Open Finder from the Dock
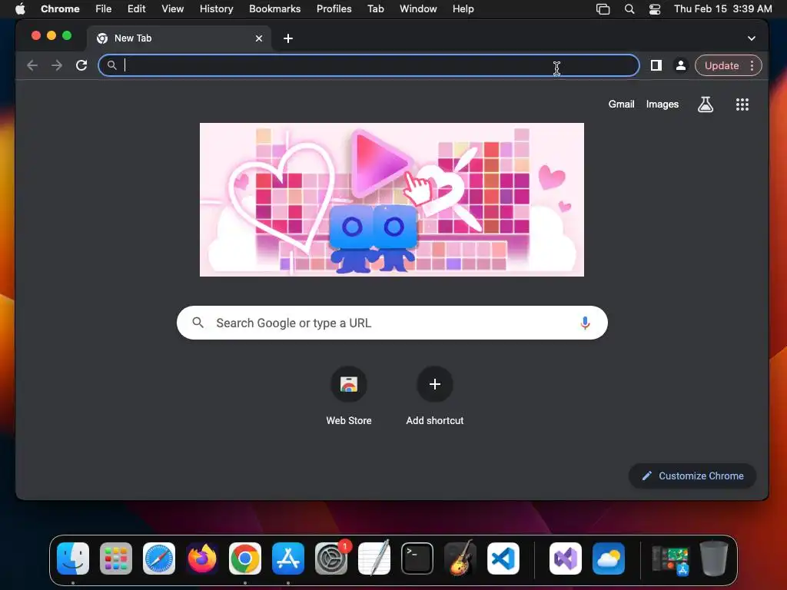Screen dimensions: 787x590 [x=73, y=559]
